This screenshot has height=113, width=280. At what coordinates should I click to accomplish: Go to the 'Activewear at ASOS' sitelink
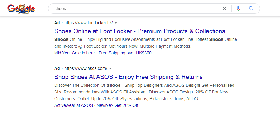[74, 105]
